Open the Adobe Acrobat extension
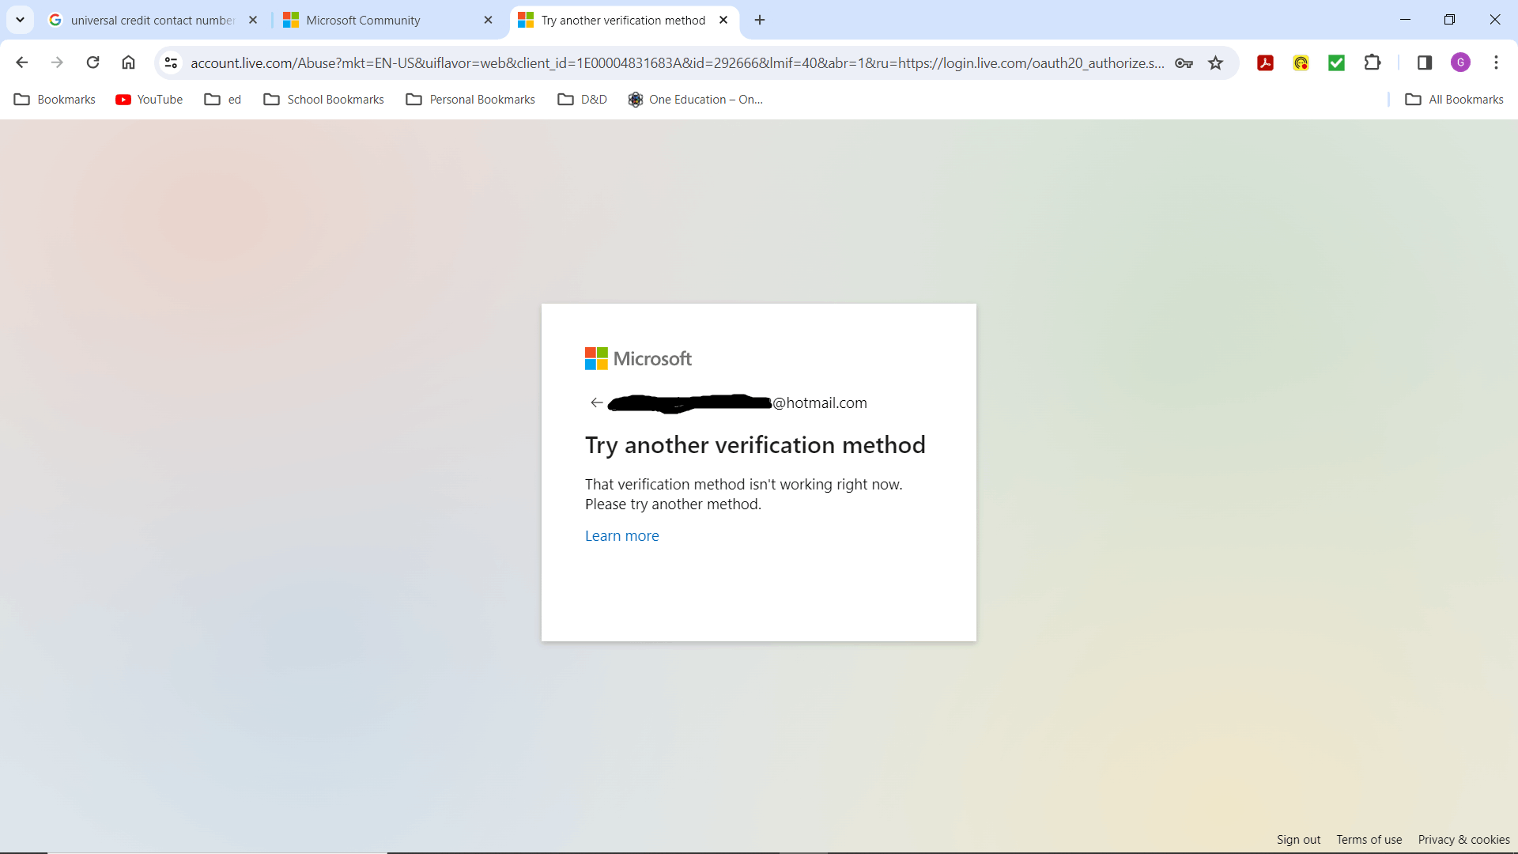 pos(1265,63)
